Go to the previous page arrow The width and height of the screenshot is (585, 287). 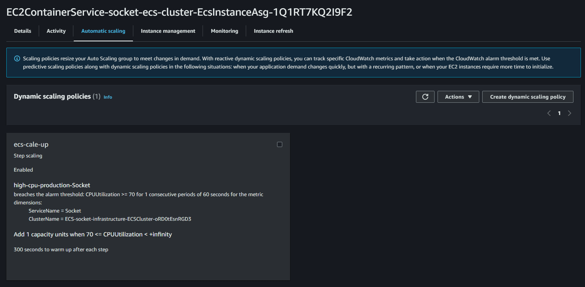[549, 113]
